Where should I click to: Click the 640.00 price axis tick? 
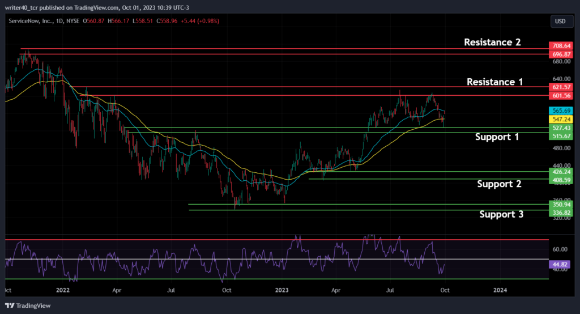coord(561,79)
